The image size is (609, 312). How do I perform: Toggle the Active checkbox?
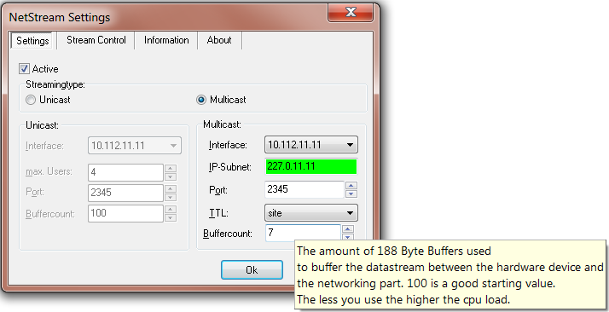[x=24, y=69]
